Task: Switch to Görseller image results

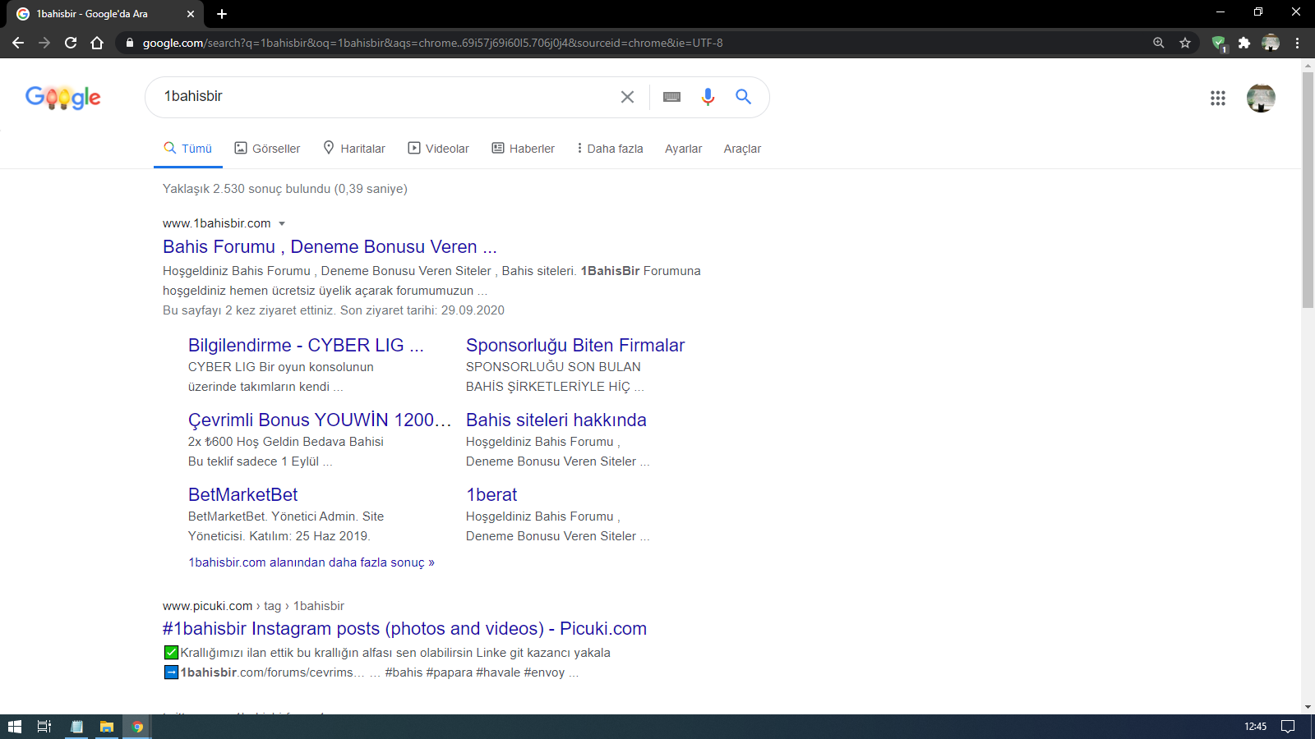Action: [x=267, y=149]
